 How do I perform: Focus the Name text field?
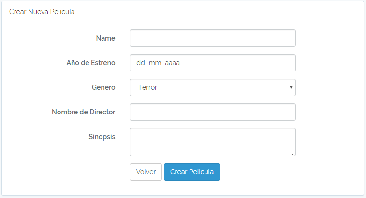[213, 38]
